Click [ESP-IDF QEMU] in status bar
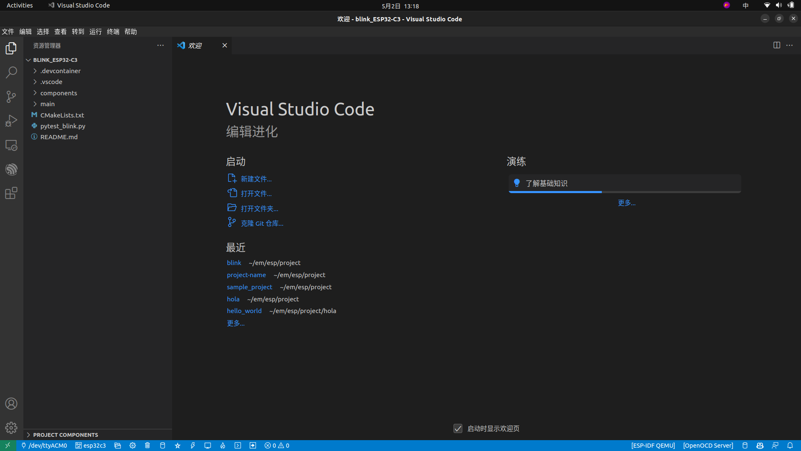The width and height of the screenshot is (801, 451). point(653,446)
